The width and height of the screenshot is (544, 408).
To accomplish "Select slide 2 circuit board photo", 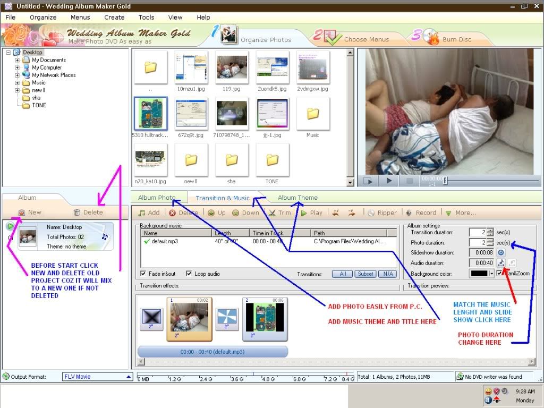I will pos(265,319).
